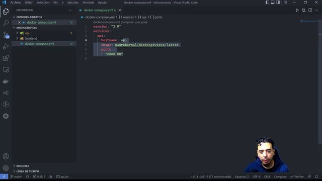The width and height of the screenshot is (322, 181).
Task: Click the Run play button in editor toolbar
Action: click(x=297, y=10)
